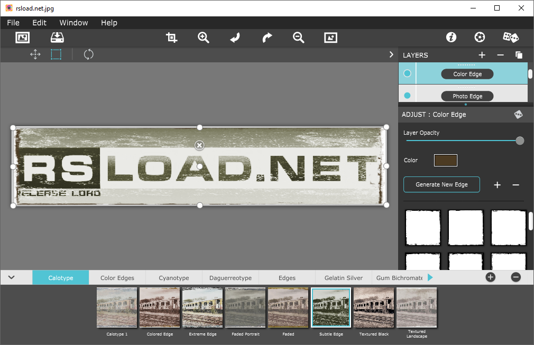
Task: Add a new layer with the plus icon
Action: pyautogui.click(x=482, y=55)
